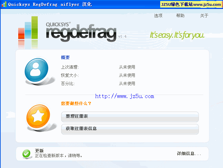Screen dimensions: 223x168
Task: Open the 帮助 (Help) menu
Action: (180, 15)
